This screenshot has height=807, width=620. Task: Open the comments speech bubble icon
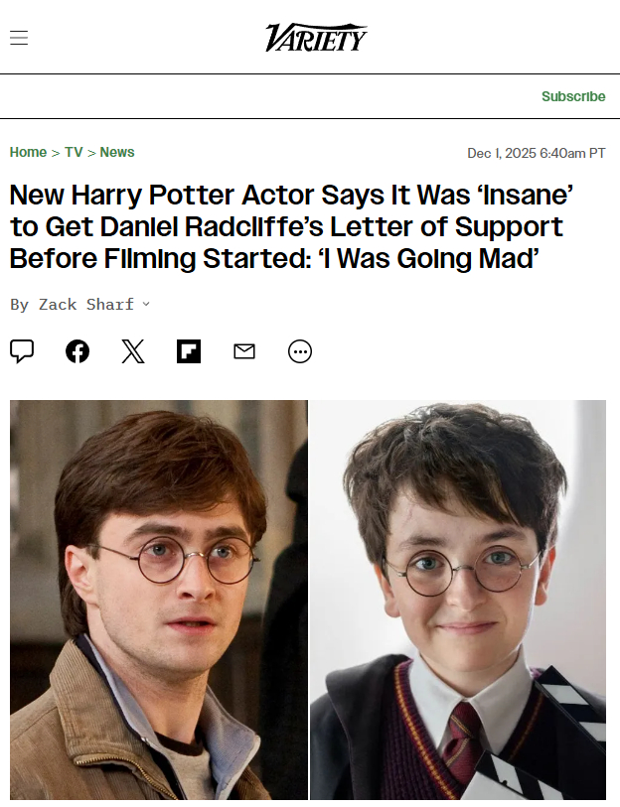(22, 351)
